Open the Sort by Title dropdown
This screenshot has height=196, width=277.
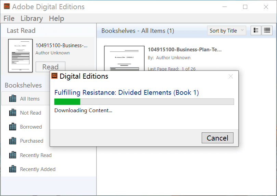tap(226, 30)
